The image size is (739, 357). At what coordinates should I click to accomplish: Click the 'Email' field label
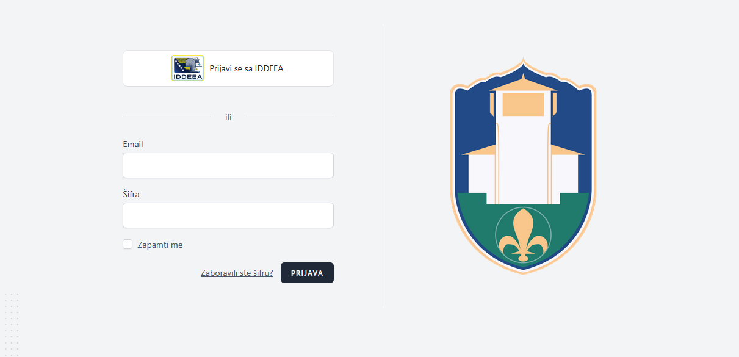click(133, 144)
